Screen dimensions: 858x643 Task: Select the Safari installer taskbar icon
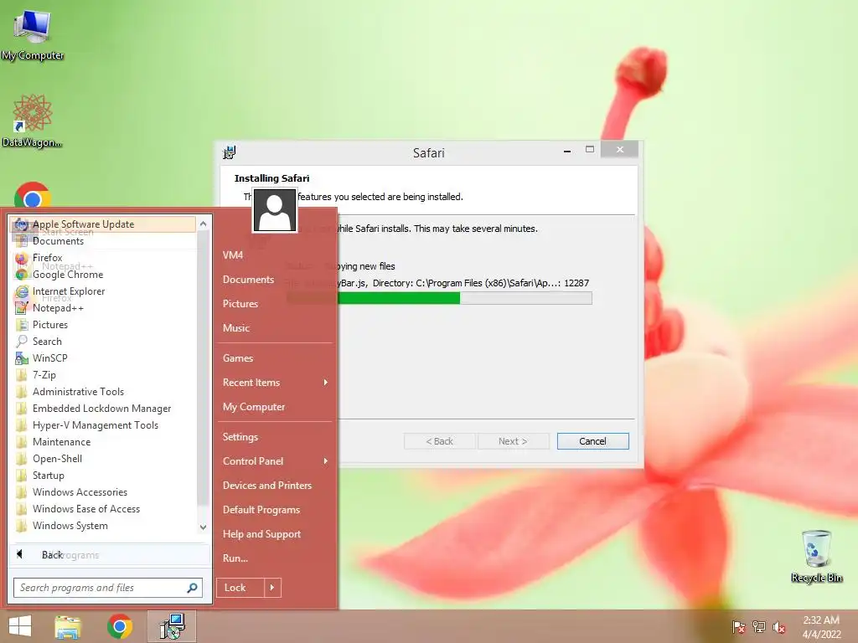coord(172,626)
